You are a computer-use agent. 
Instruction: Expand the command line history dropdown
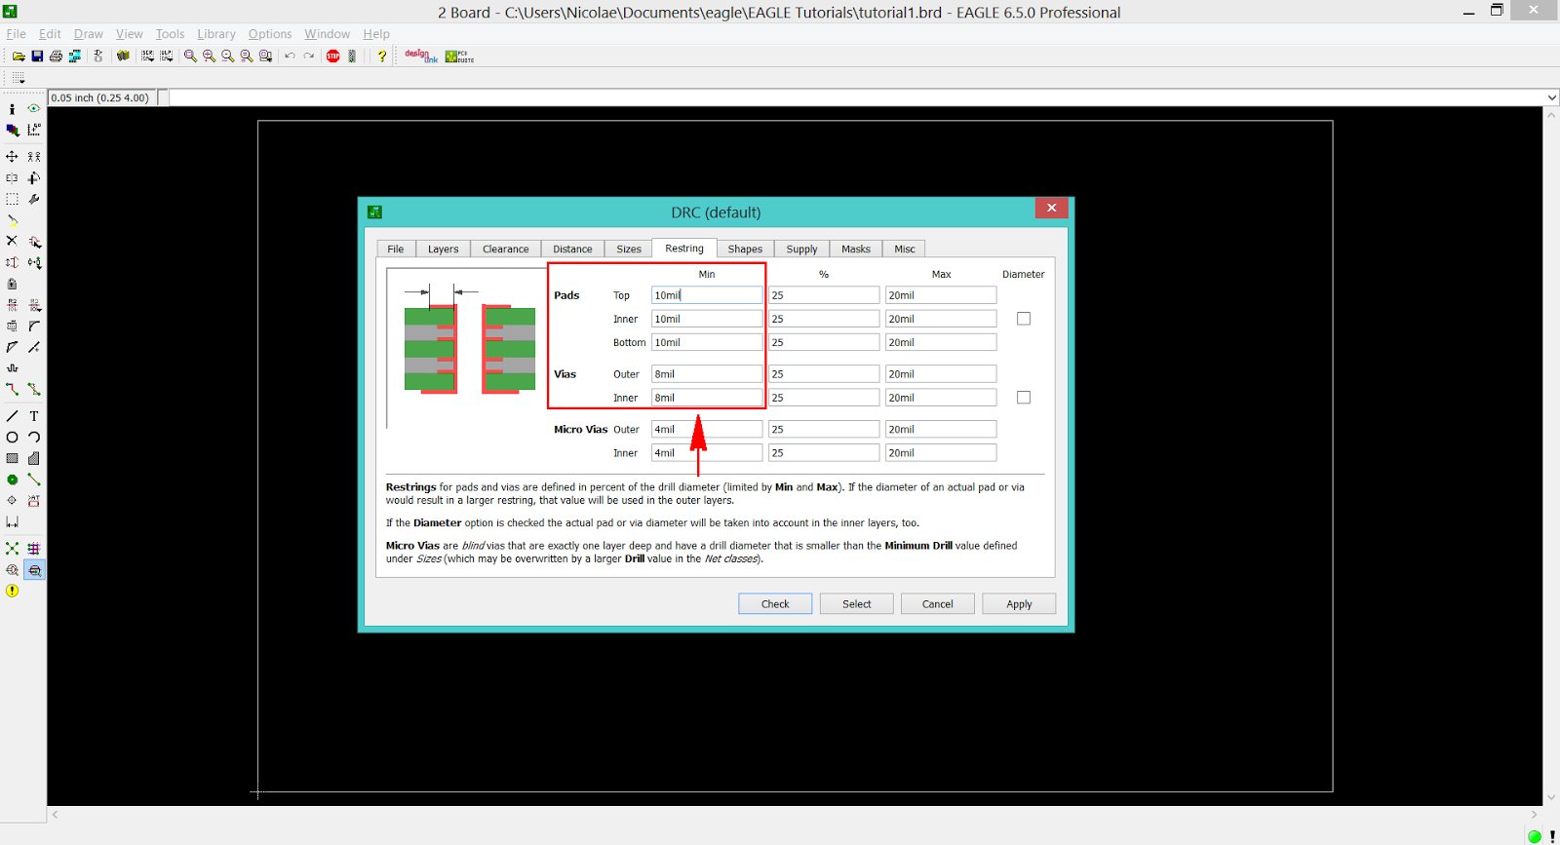pos(1551,97)
